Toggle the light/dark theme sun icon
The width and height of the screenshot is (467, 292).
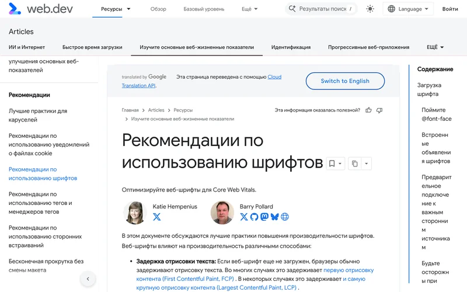pyautogui.click(x=370, y=9)
